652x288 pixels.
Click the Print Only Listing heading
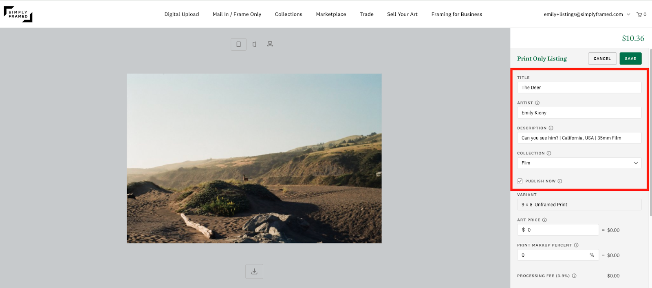point(542,58)
